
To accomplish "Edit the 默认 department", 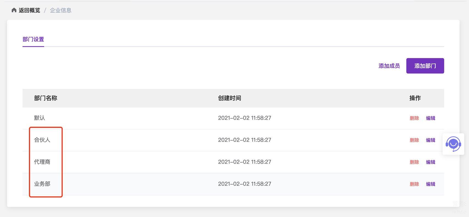I will coord(430,118).
